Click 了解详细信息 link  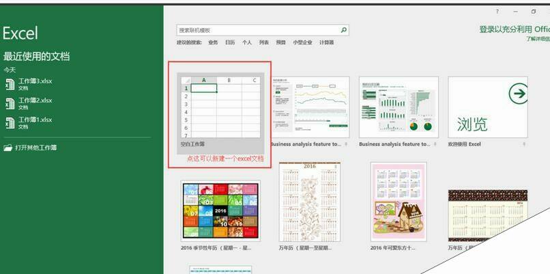click(538, 39)
